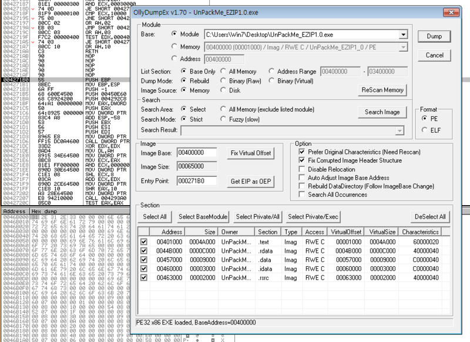Click the Owner column header
This screenshot has height=342, width=470.
pyautogui.click(x=237, y=232)
